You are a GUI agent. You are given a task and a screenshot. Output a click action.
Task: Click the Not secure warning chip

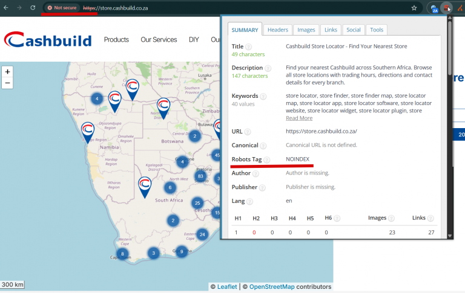(62, 8)
